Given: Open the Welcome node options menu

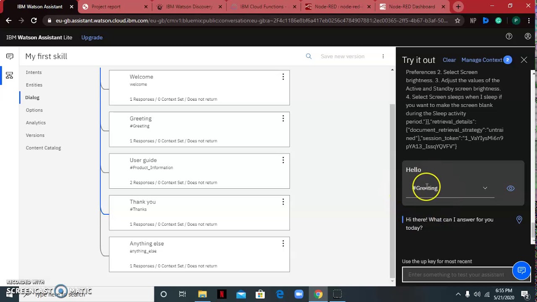Looking at the screenshot, I should pyautogui.click(x=283, y=77).
